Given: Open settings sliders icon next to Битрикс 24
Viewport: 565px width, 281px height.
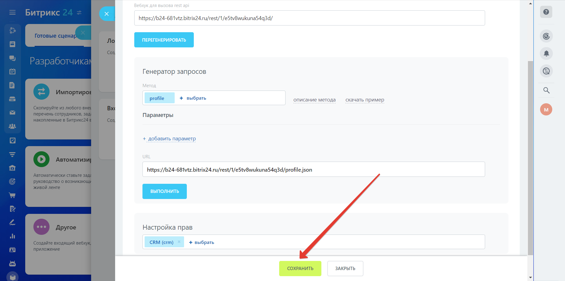Looking at the screenshot, I should [x=79, y=12].
